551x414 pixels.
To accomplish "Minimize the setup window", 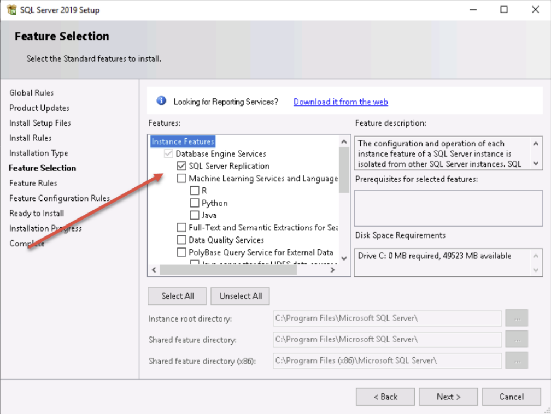I will (x=473, y=9).
